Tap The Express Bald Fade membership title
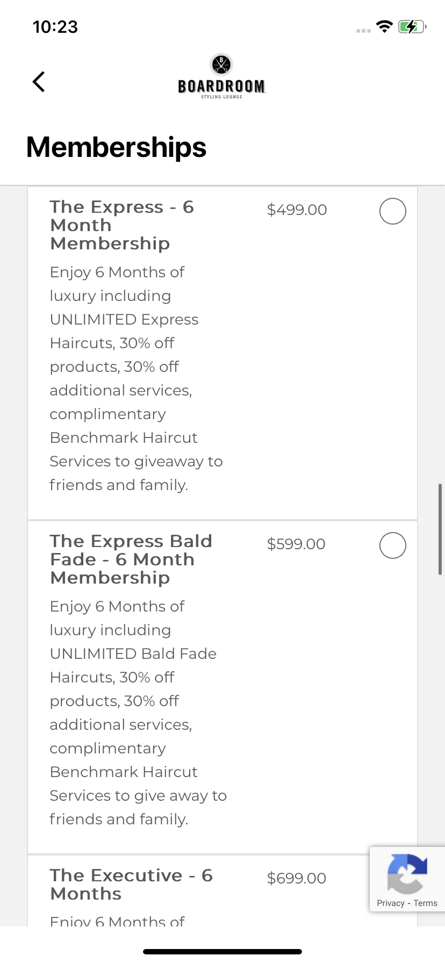The width and height of the screenshot is (445, 963). (x=131, y=559)
